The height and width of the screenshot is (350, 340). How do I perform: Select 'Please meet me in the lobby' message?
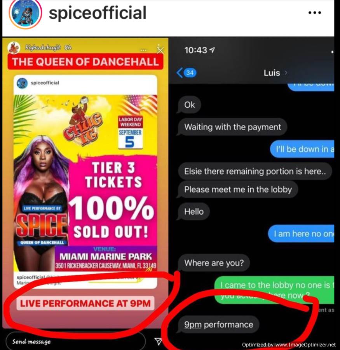coord(238,189)
